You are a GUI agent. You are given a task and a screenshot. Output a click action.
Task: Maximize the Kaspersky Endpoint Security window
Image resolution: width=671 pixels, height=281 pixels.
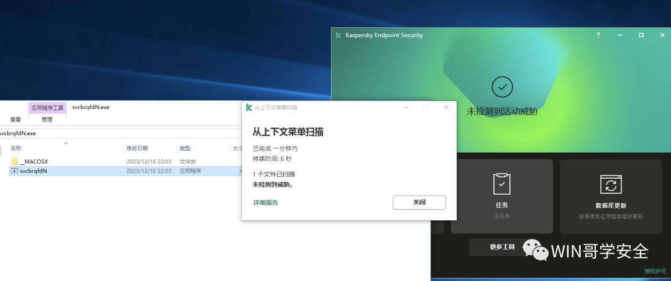pos(641,35)
